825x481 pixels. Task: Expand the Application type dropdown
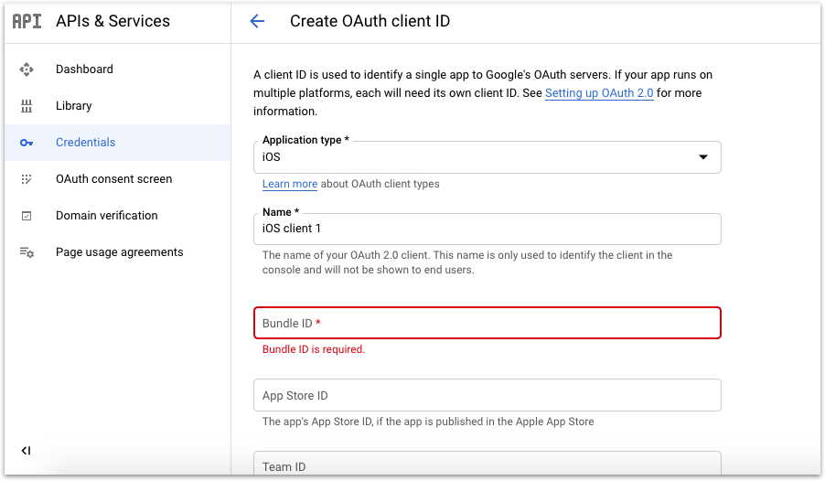487,156
